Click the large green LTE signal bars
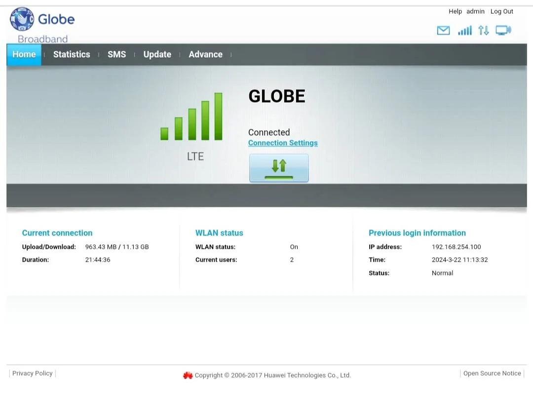This screenshot has width=533, height=398. pyautogui.click(x=191, y=117)
